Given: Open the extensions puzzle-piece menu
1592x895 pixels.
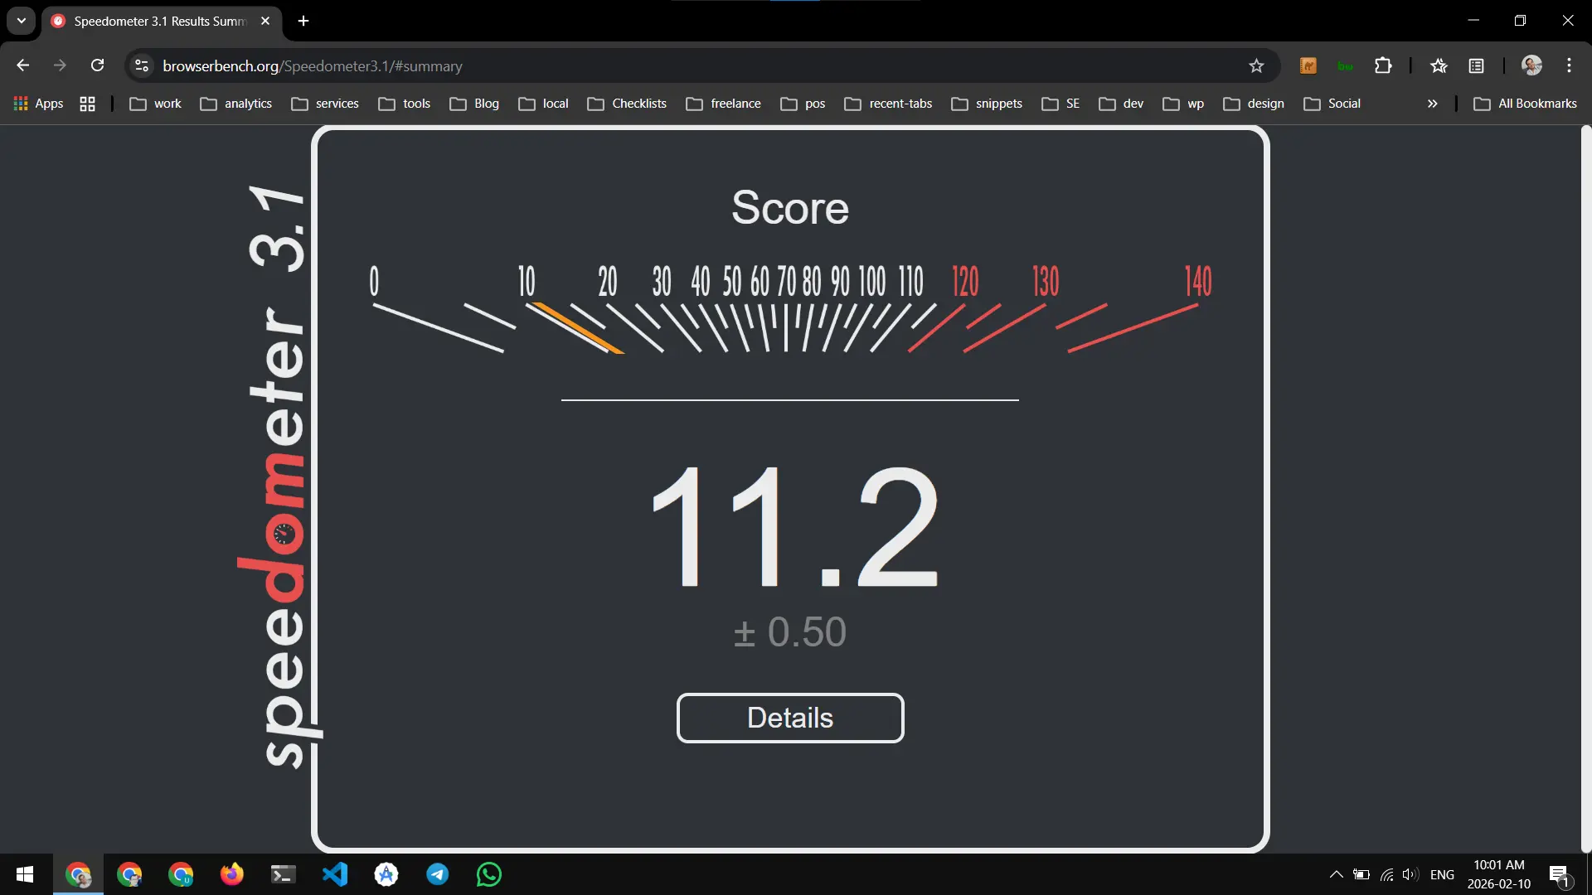Looking at the screenshot, I should pos(1384,65).
